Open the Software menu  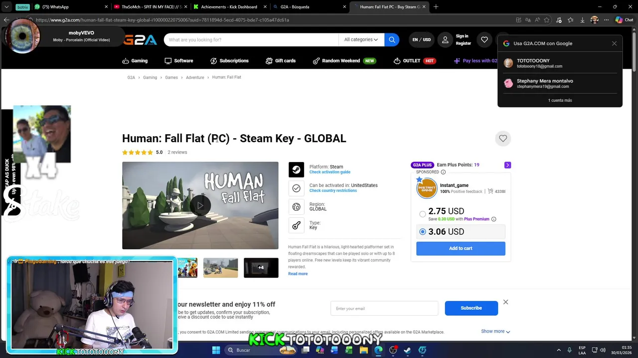[x=178, y=61]
